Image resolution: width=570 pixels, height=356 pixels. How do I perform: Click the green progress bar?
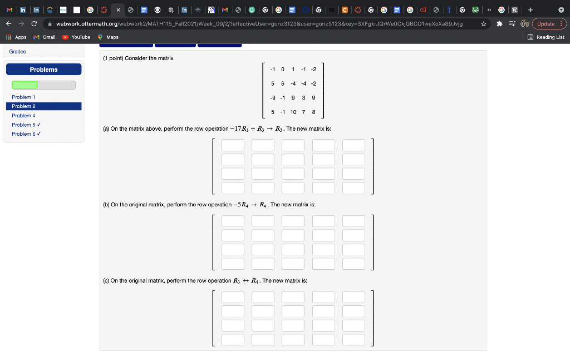click(26, 85)
